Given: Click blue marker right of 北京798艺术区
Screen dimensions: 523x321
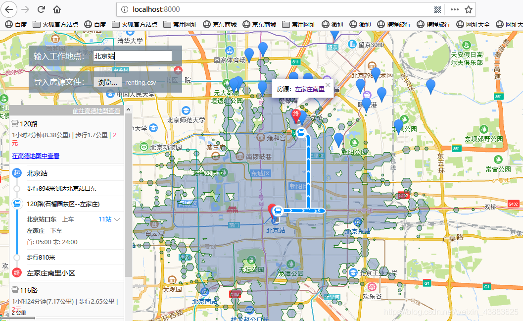Looking at the screenshot, I should click(x=376, y=73).
